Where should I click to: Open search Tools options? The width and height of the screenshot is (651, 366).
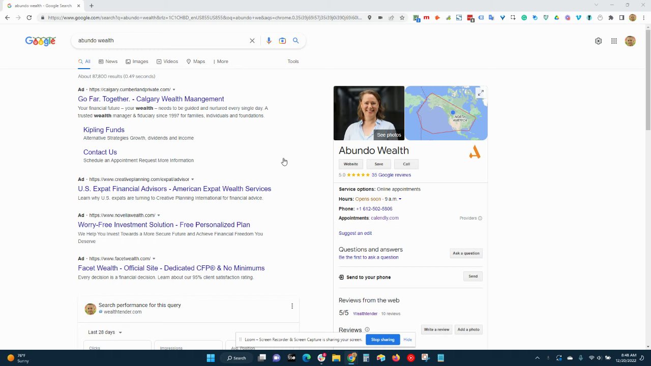293,62
